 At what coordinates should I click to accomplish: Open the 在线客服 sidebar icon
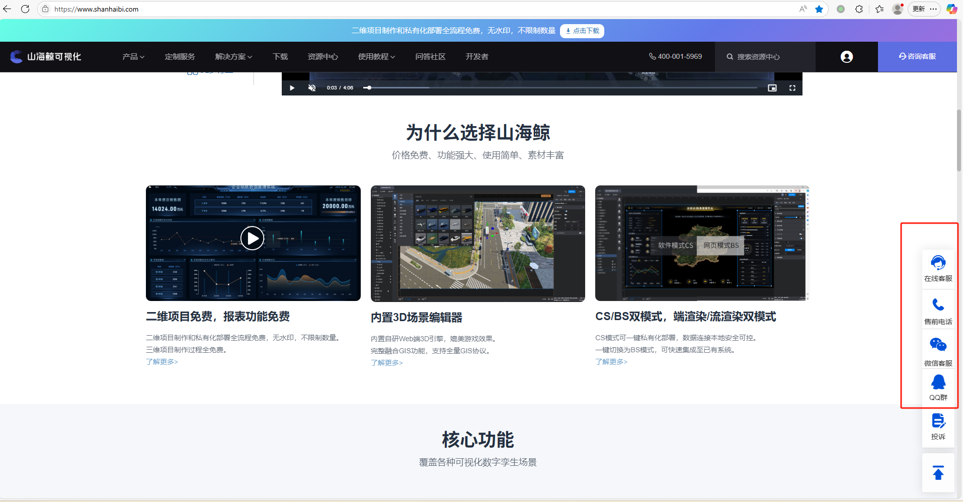click(938, 269)
